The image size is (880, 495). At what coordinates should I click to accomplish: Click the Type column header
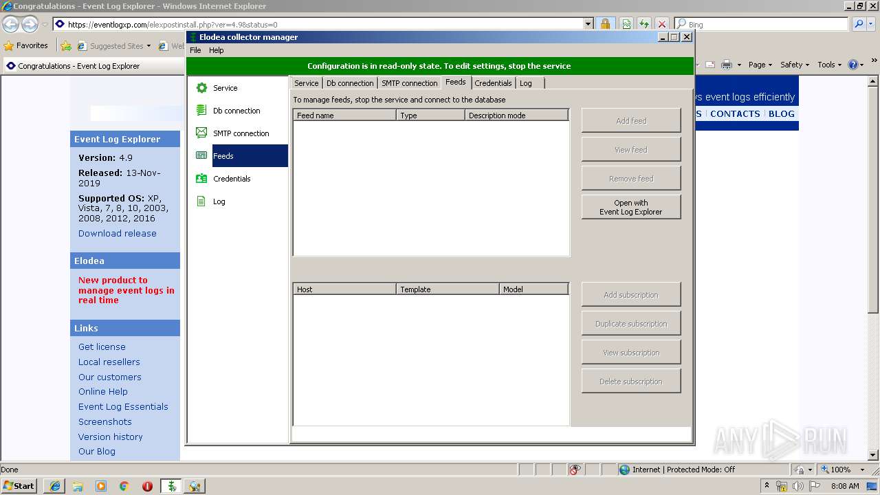[x=430, y=115]
